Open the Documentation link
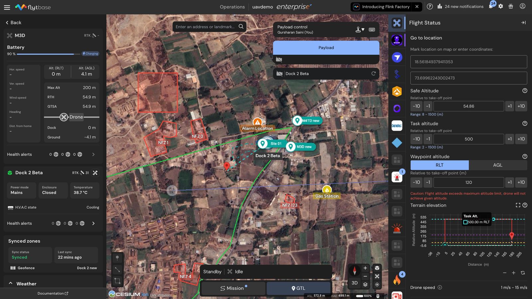Viewport: 532px width, 299px height. [53, 293]
